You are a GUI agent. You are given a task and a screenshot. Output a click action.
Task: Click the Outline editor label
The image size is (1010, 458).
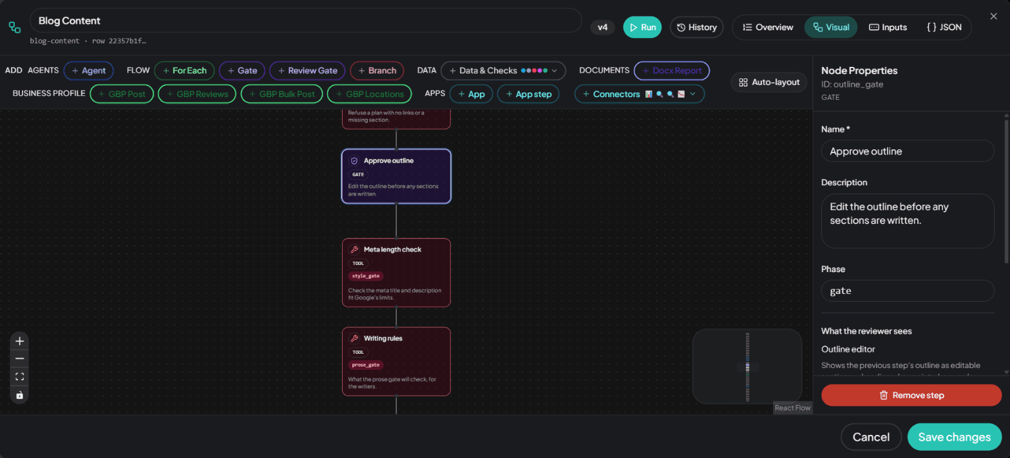[848, 349]
